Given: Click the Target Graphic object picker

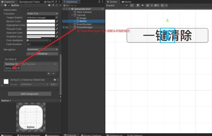Looking at the screenshot, I should point(57,17).
